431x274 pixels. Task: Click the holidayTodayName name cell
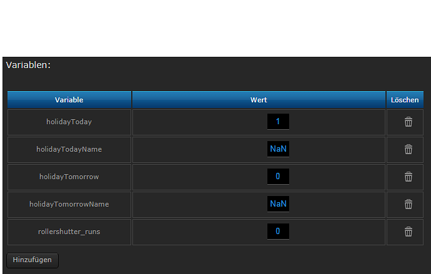pyautogui.click(x=69, y=149)
